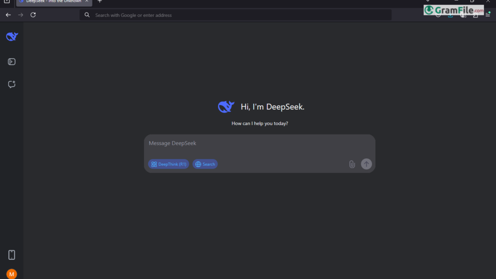Open the sidebar panel toggle icon
The image size is (496, 279).
(12, 62)
